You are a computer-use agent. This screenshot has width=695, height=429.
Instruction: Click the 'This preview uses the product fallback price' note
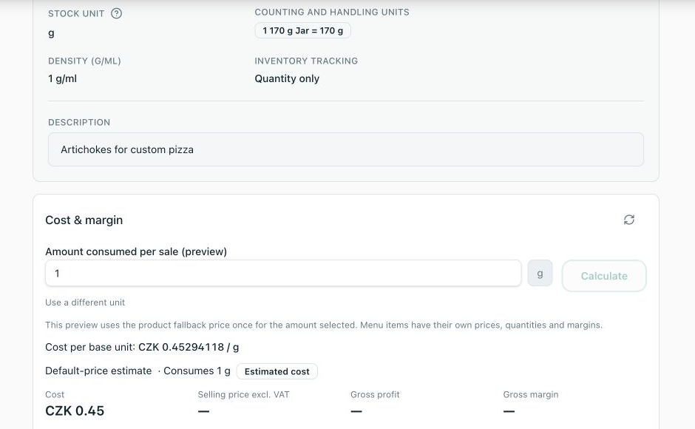[324, 325]
